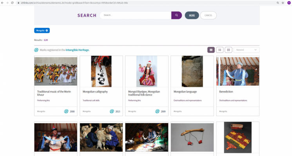
Task: Click the stone inscription thumbnail
Action: 192,71
